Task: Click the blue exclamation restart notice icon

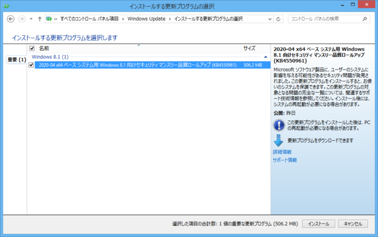Action: 279,126
